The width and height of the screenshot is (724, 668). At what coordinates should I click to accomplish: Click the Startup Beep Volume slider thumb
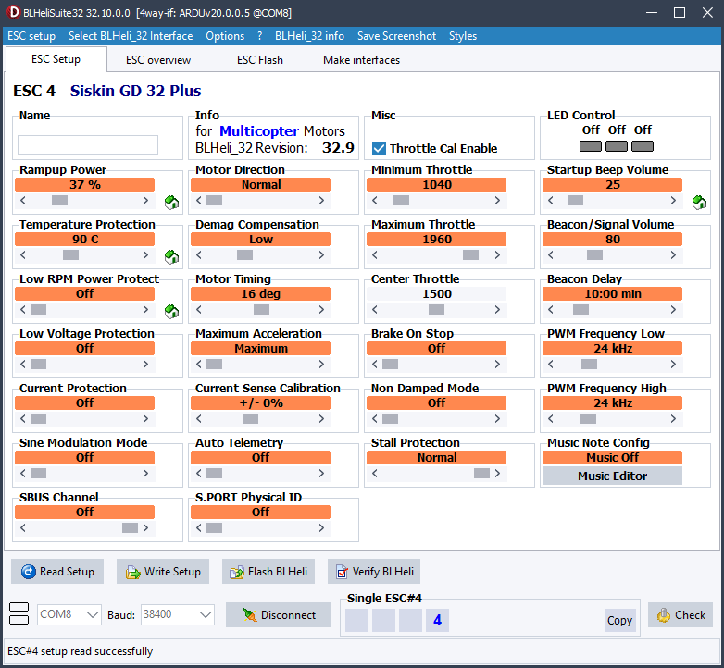click(x=575, y=200)
